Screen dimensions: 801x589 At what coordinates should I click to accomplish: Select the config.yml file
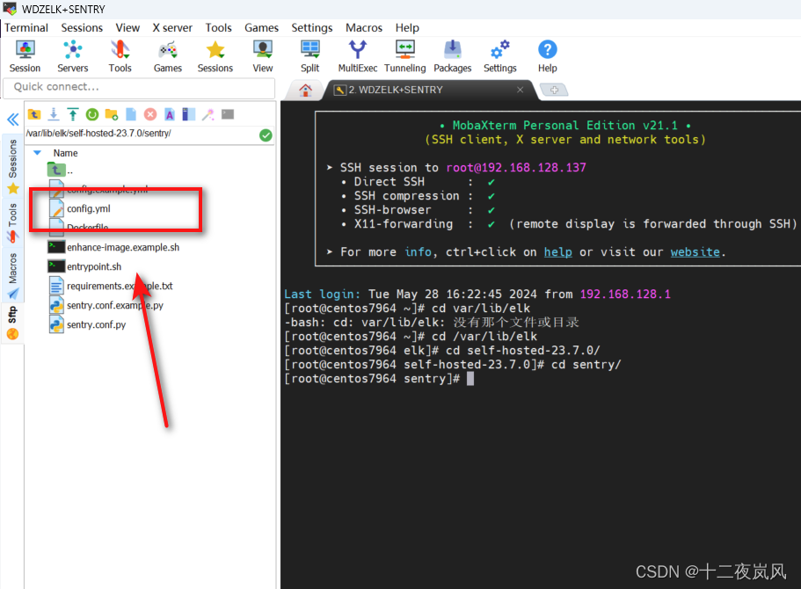(89, 208)
